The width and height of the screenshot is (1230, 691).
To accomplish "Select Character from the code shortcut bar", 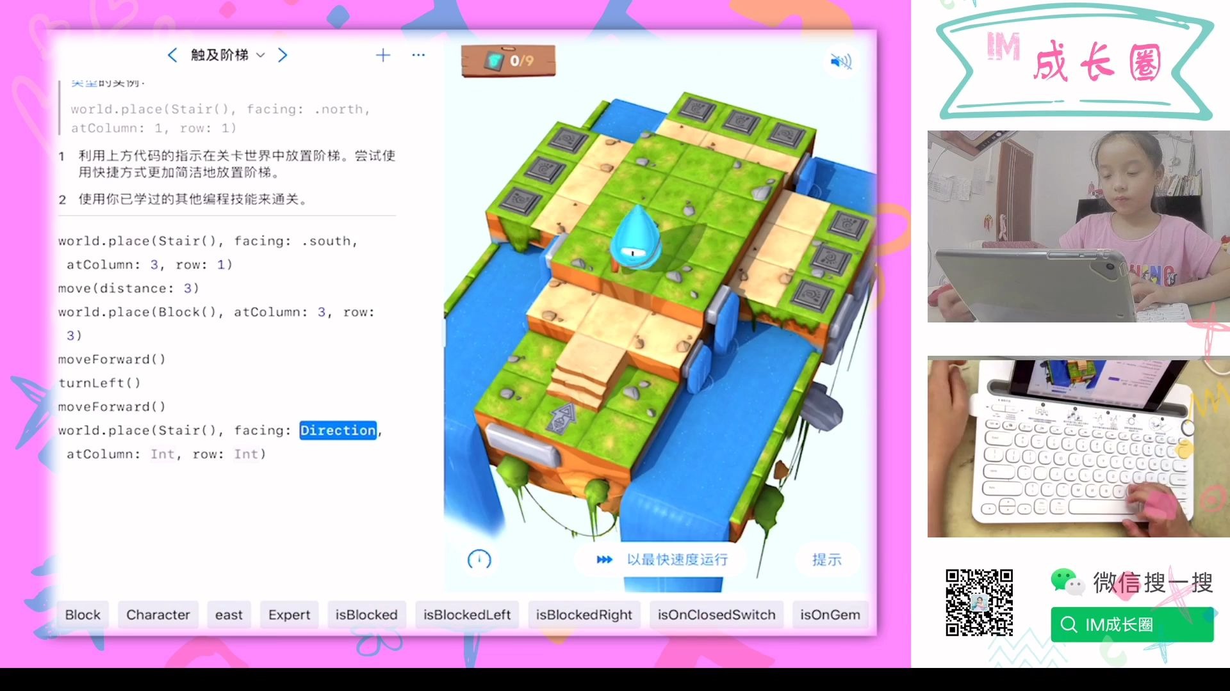I will (158, 615).
